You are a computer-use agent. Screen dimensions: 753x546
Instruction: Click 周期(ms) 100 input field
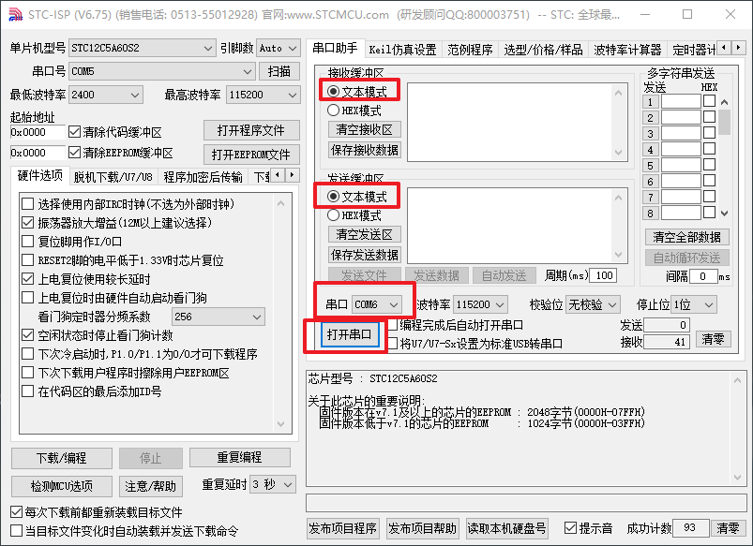603,275
